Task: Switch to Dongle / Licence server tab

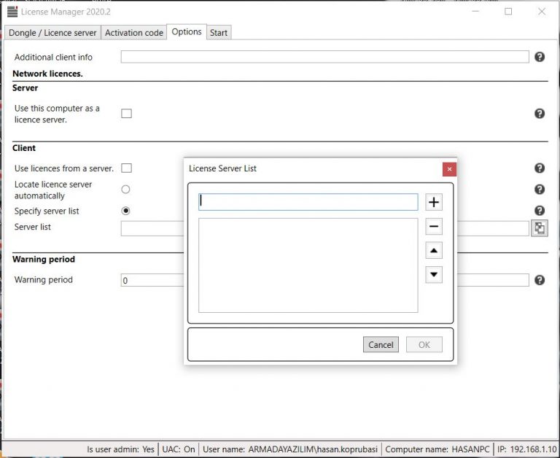Action: click(52, 33)
